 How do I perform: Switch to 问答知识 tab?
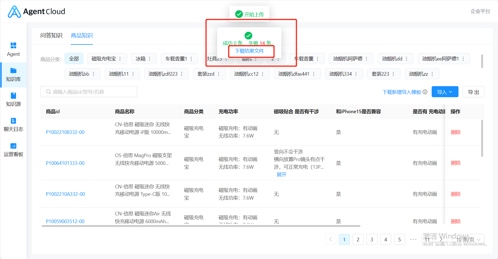[x=51, y=36]
